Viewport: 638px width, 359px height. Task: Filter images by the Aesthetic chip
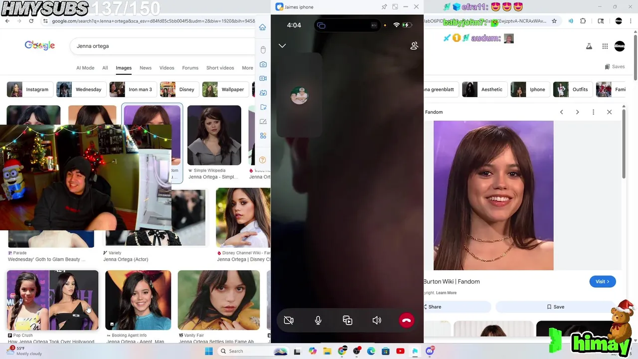tap(483, 89)
